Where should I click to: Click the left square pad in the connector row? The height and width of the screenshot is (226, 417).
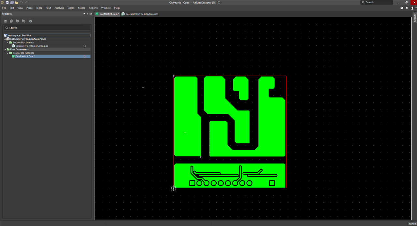click(192, 183)
